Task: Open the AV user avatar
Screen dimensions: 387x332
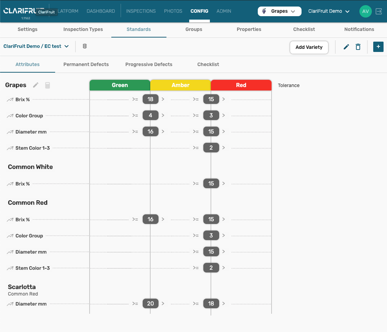Action: (365, 11)
